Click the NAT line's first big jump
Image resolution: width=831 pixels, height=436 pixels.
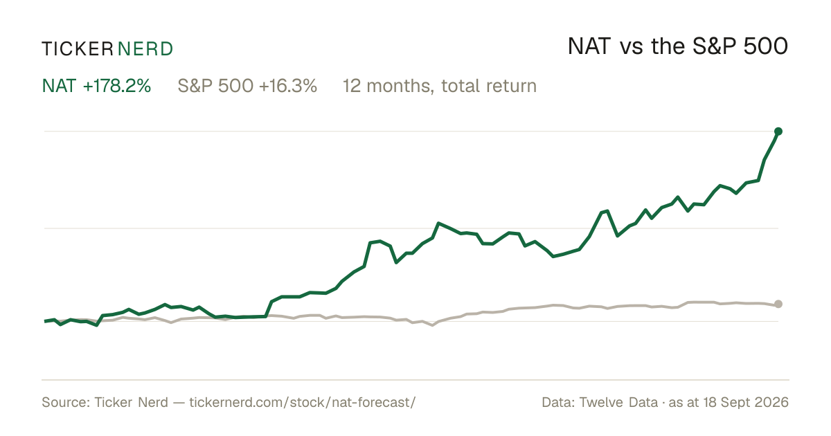[269, 309]
